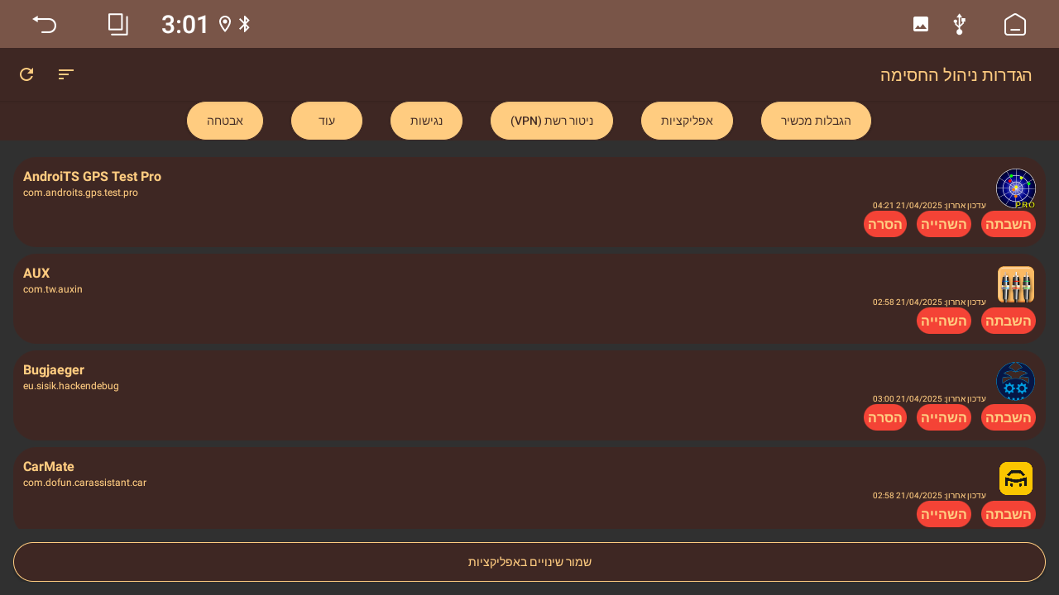
Task: Suspend AndroiTS GPS Test Pro with השהייה
Action: [x=944, y=224]
